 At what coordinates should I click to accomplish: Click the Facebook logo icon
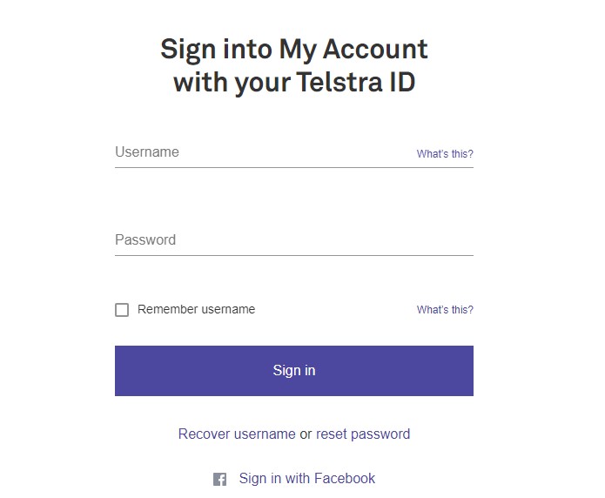(x=219, y=479)
